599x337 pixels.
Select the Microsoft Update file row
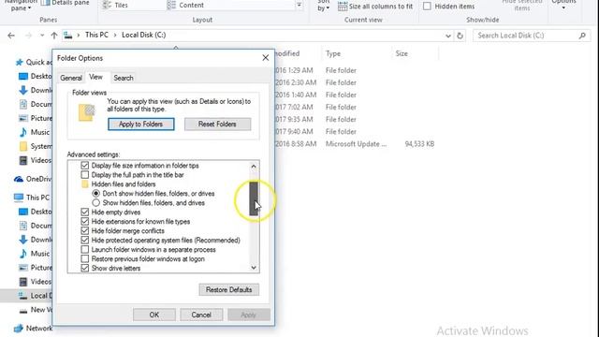[356, 144]
